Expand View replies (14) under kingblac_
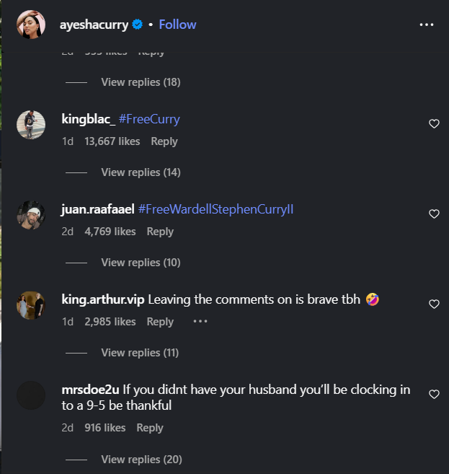 click(141, 172)
